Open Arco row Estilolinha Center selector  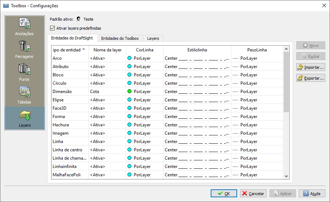[x=197, y=58]
